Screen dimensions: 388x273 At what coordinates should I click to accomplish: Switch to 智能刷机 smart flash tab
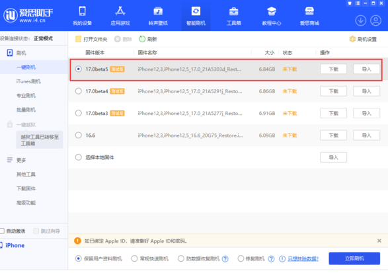click(x=196, y=16)
